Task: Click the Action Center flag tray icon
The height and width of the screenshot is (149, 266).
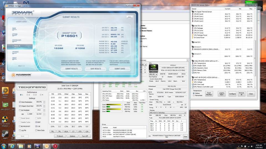Action: coord(242,146)
